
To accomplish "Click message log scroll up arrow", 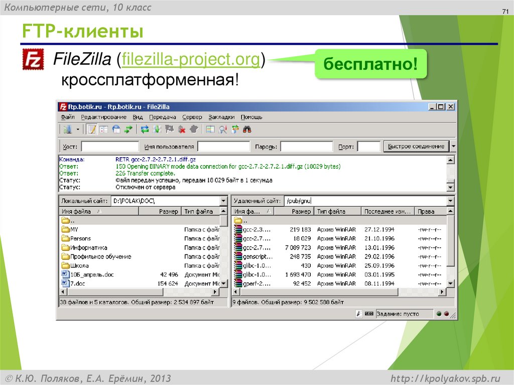I will pyautogui.click(x=451, y=160).
